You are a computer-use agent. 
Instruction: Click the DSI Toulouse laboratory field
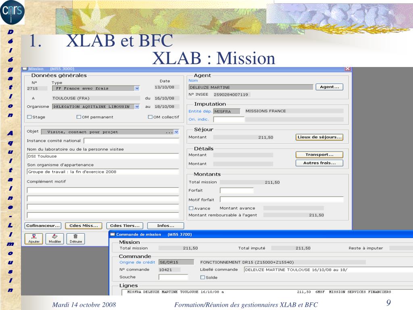point(103,156)
